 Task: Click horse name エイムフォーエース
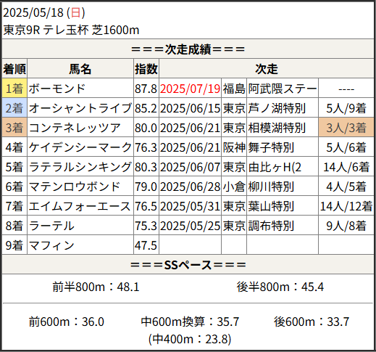pyautogui.click(x=80, y=206)
